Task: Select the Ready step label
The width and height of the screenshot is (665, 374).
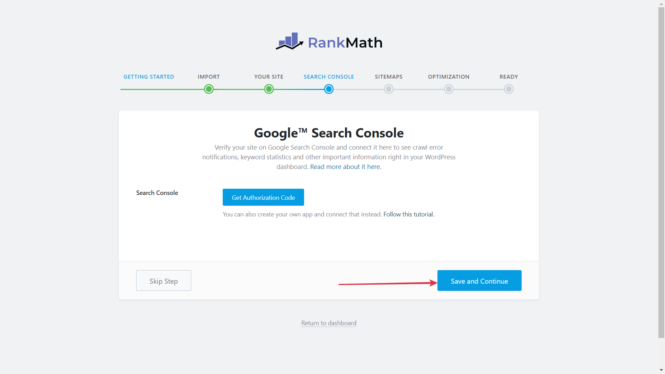Action: [x=508, y=77]
